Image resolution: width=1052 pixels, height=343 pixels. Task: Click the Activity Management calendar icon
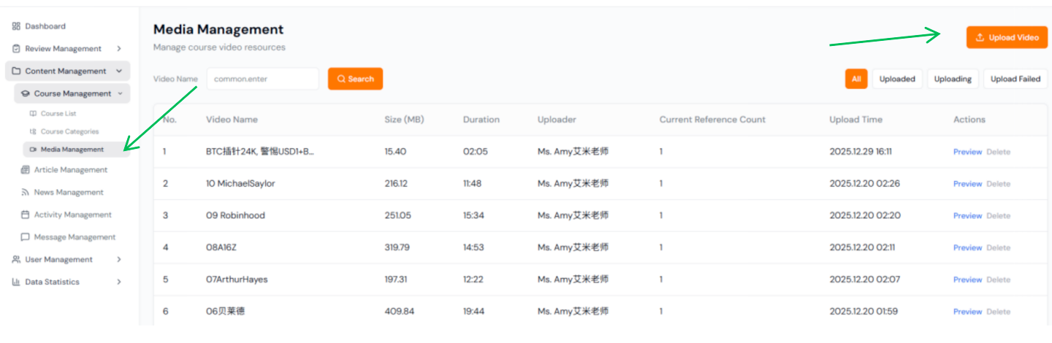(x=26, y=215)
